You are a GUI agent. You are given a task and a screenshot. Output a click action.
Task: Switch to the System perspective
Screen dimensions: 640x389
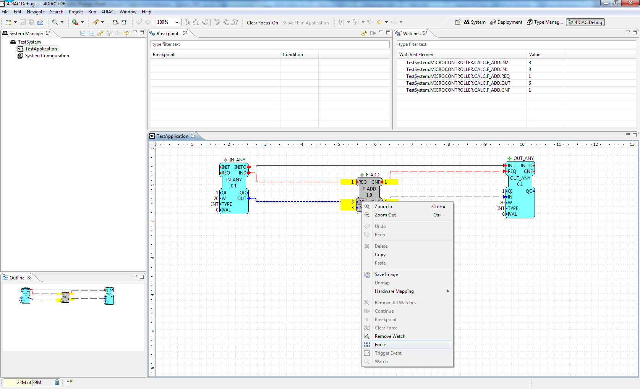click(475, 23)
